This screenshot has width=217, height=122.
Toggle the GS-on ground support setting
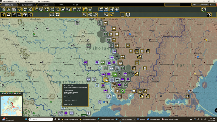click(x=76, y=5)
